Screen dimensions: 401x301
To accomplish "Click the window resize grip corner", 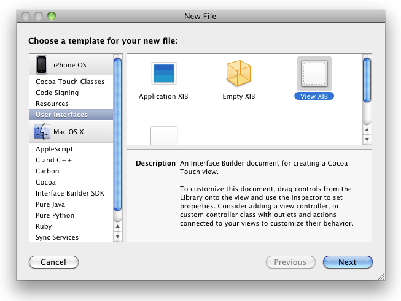I will 381,276.
